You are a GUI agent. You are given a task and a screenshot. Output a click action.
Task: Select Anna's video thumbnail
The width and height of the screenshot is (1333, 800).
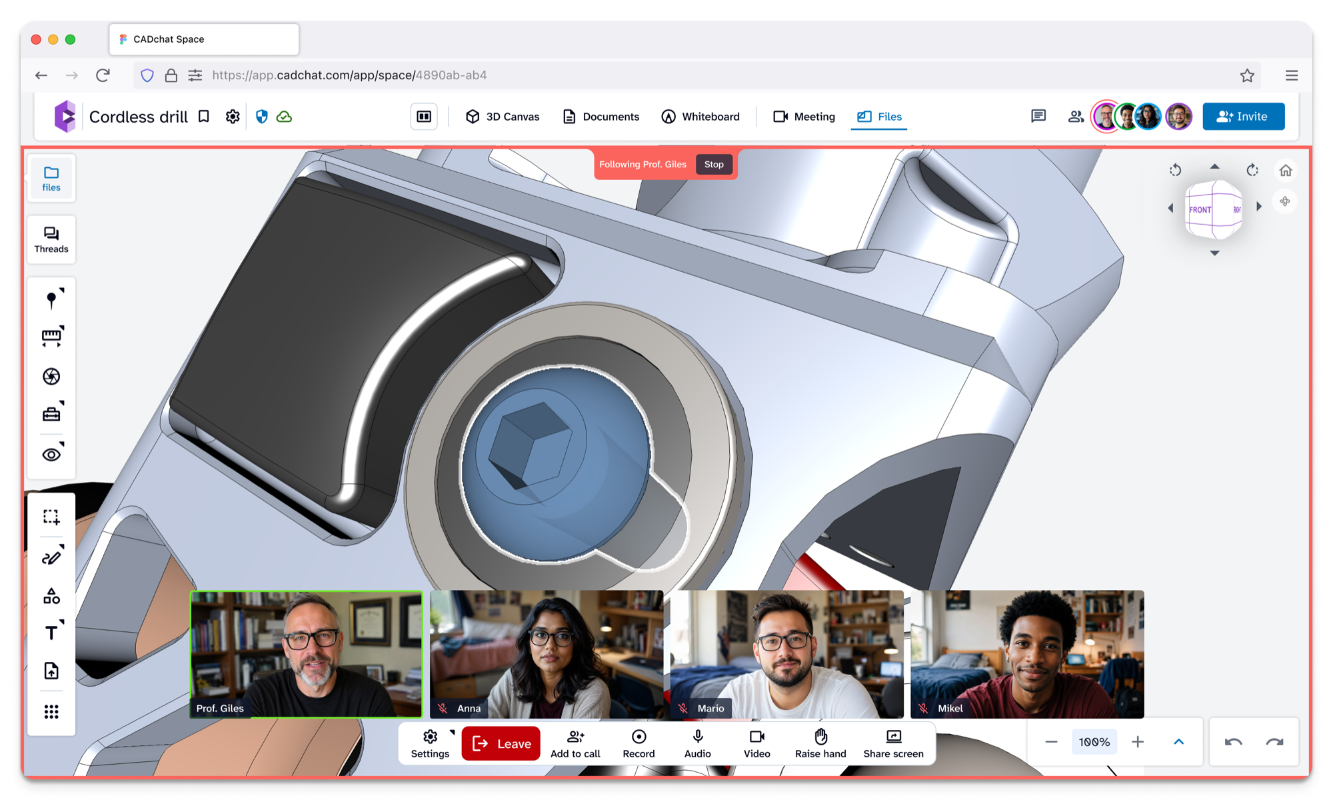click(x=547, y=654)
